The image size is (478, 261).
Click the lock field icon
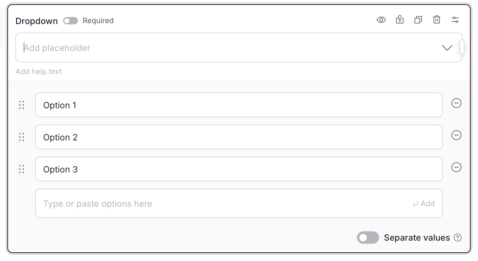pyautogui.click(x=399, y=20)
